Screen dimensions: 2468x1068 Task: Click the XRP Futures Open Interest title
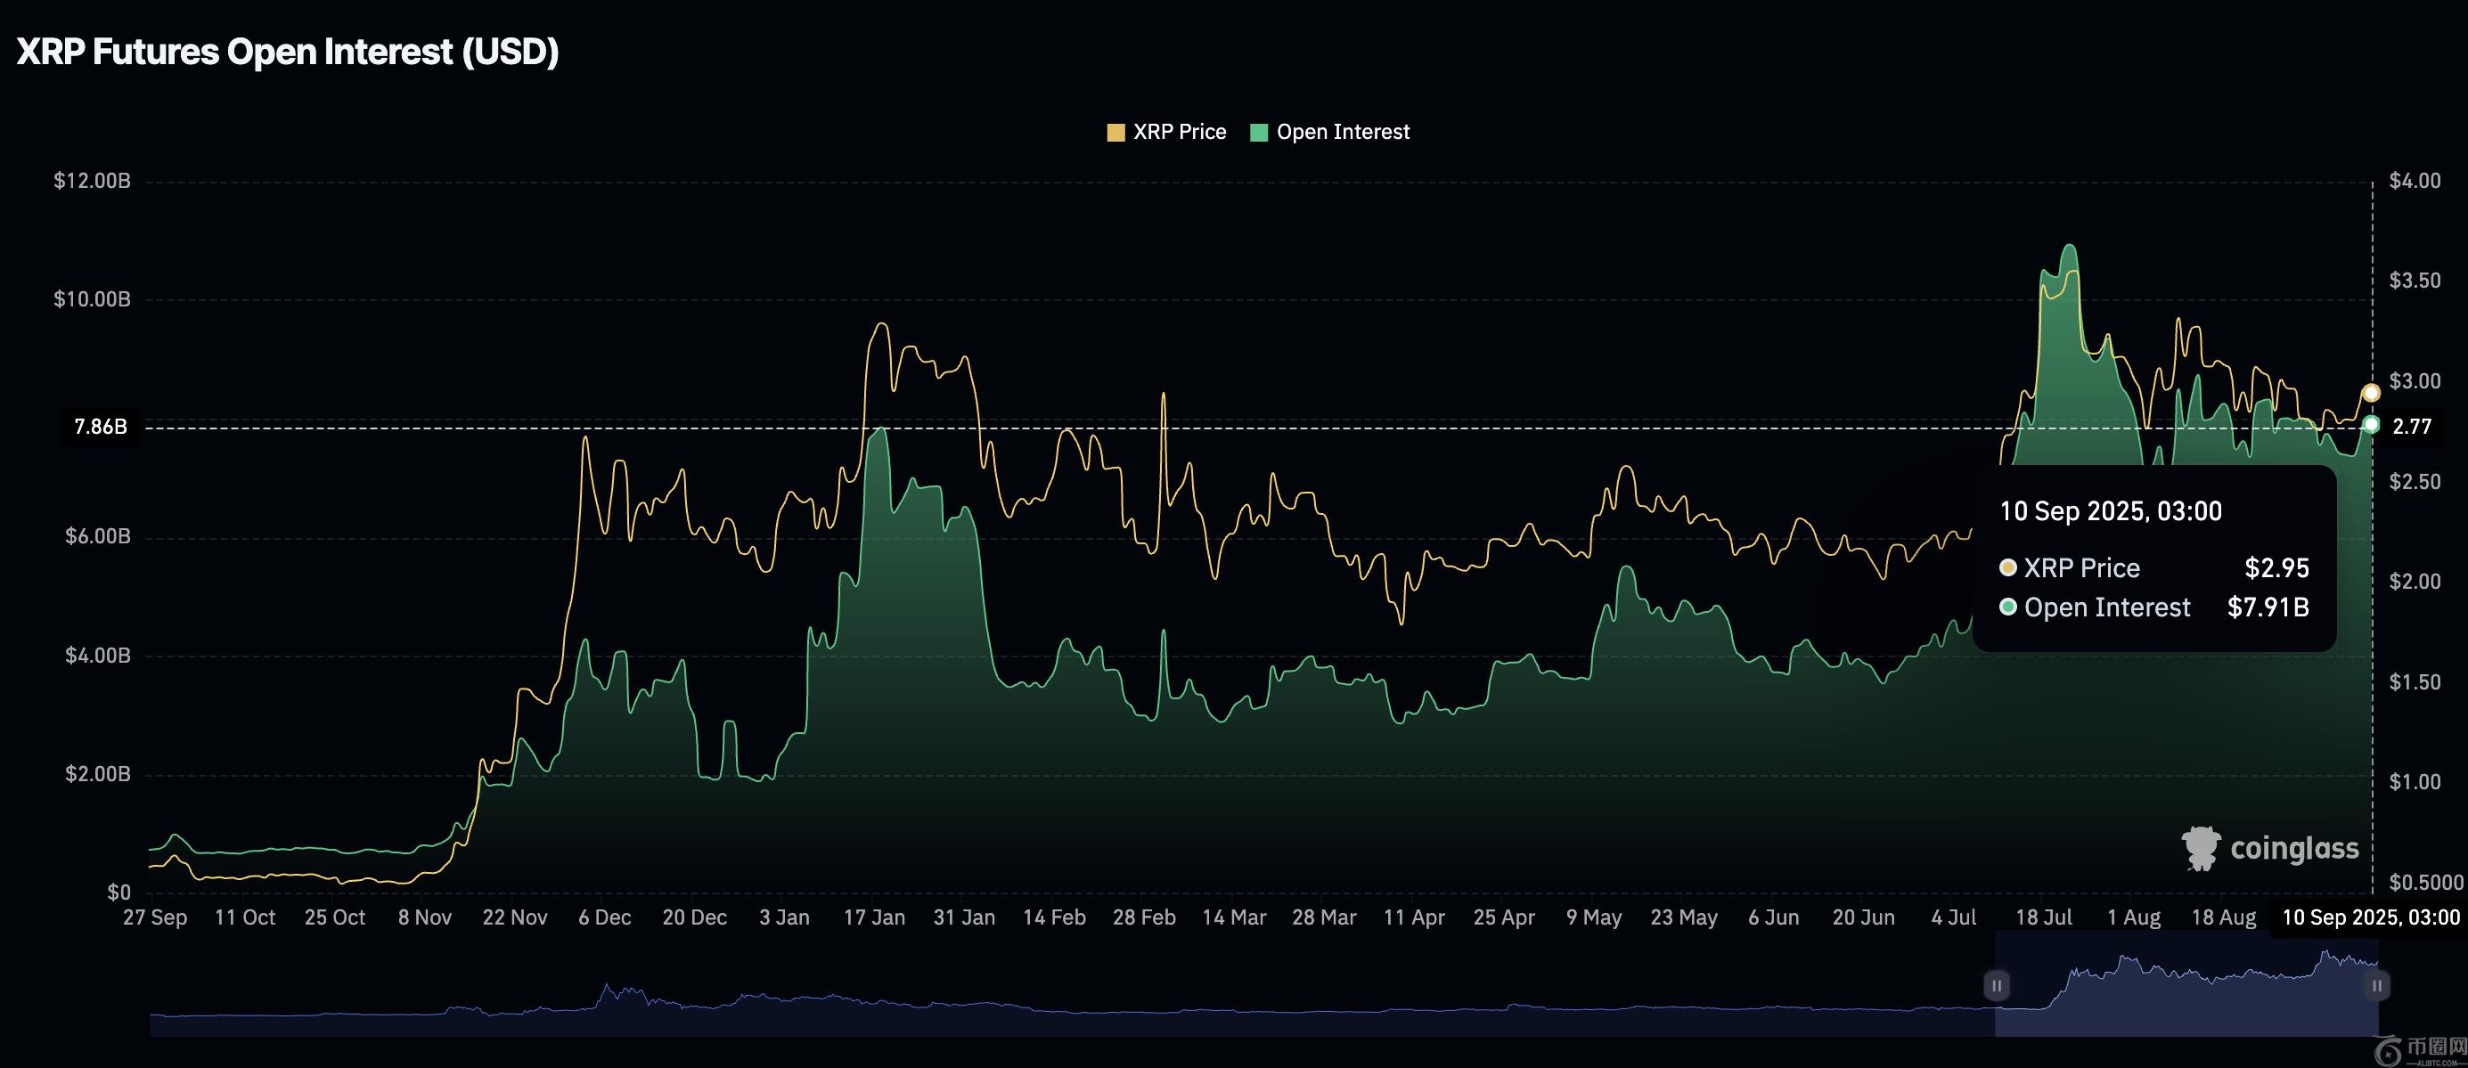pyautogui.click(x=288, y=52)
